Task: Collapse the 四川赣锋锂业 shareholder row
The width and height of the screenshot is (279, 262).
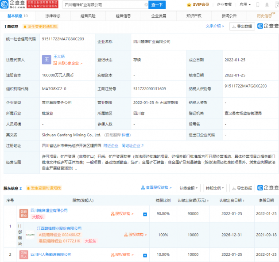Action: tap(145, 214)
